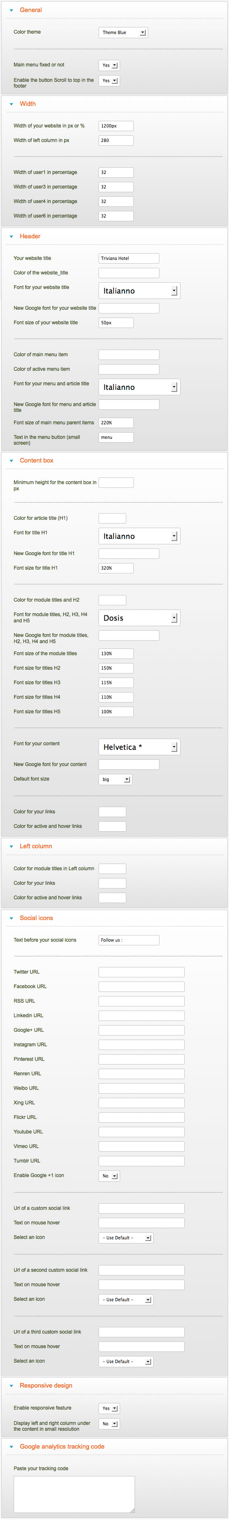Click the Dosis module titles font selector

pos(139,618)
